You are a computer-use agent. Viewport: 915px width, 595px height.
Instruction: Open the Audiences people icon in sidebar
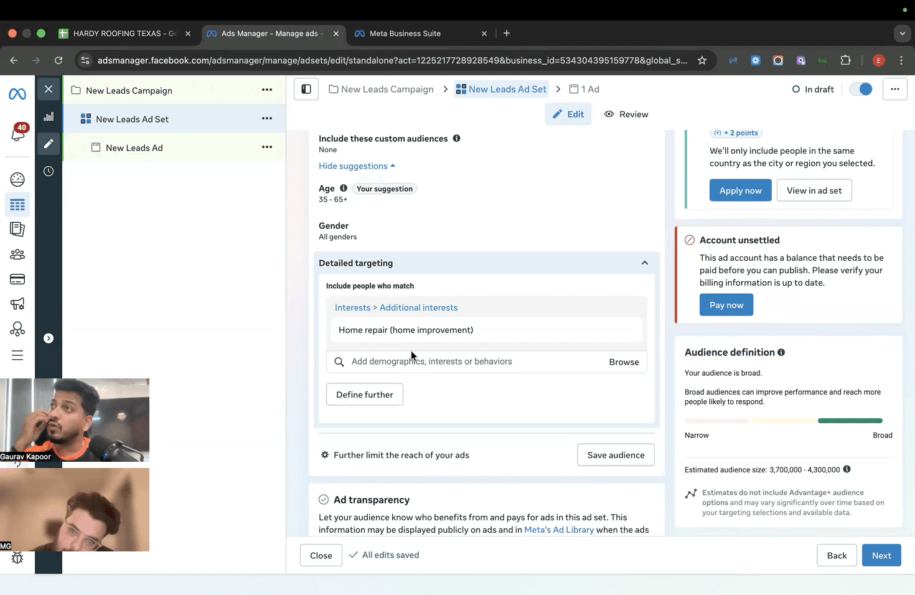coord(17,254)
